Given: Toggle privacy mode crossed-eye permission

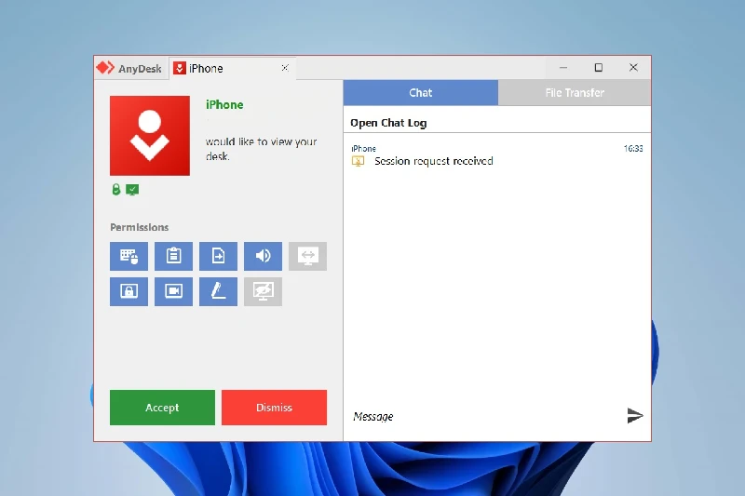Looking at the screenshot, I should [263, 291].
